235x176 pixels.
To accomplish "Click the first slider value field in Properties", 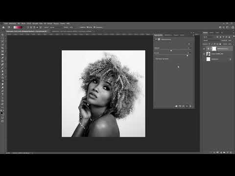I will pos(189,48).
